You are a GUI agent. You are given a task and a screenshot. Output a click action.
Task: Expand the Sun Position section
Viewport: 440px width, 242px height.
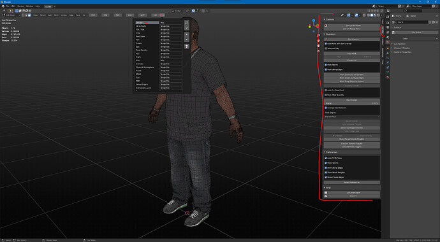400,44
